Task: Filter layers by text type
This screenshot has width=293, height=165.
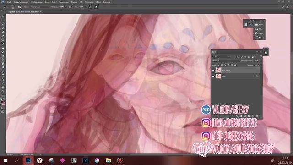Action: point(245,57)
